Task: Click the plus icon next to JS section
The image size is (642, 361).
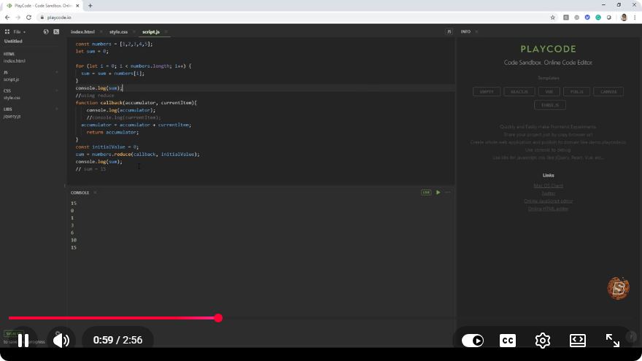Action: tap(57, 72)
